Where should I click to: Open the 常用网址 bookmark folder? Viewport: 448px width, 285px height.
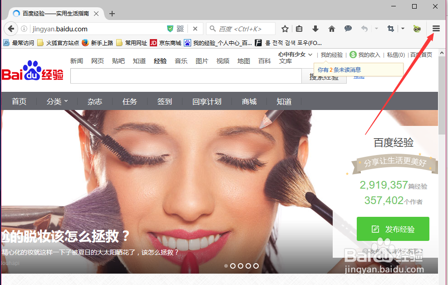point(132,43)
